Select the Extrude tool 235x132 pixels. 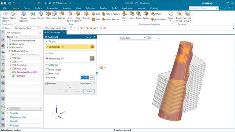click(x=33, y=15)
